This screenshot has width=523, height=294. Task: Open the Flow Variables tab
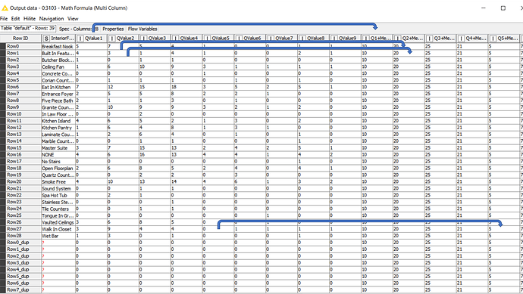(142, 29)
